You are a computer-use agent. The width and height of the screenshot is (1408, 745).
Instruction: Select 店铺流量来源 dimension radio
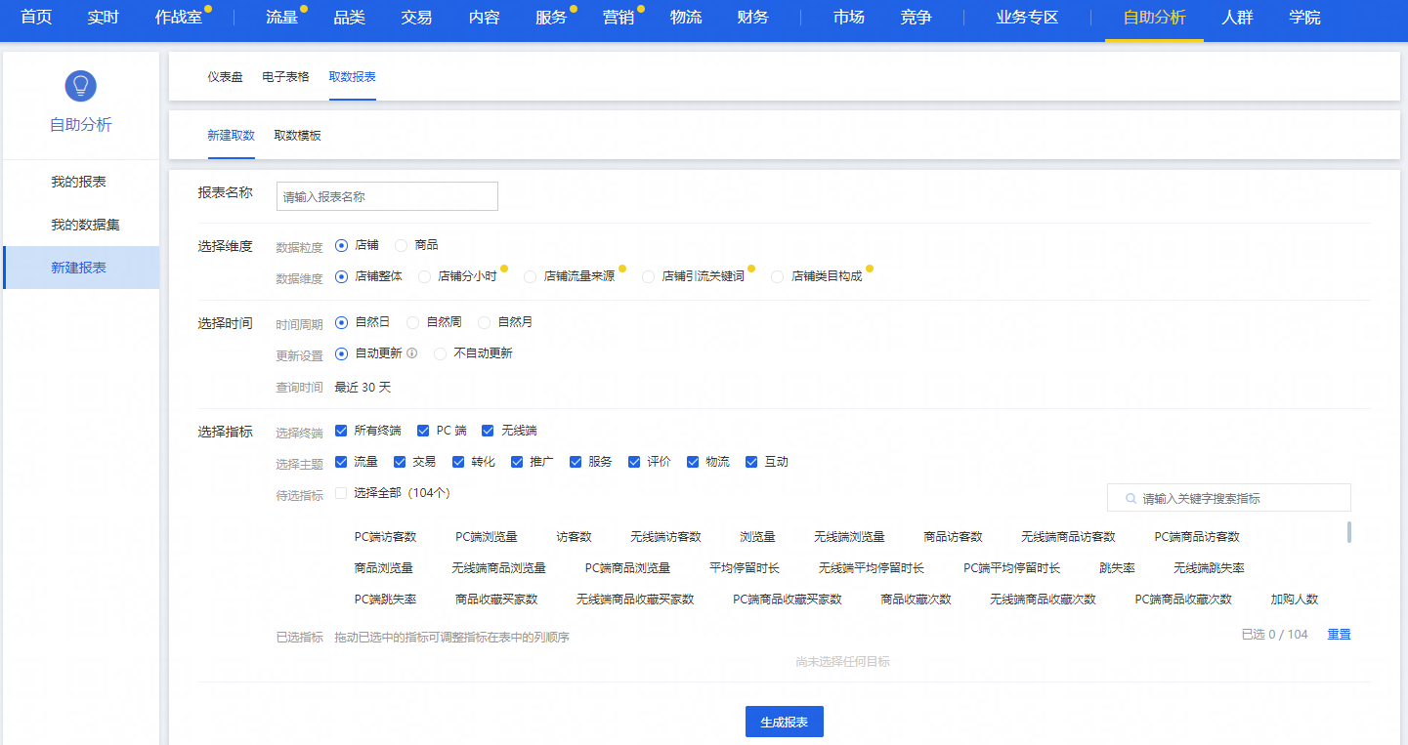(531, 277)
